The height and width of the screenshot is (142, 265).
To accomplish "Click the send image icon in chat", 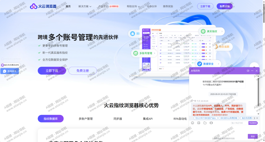I will point(199,123).
